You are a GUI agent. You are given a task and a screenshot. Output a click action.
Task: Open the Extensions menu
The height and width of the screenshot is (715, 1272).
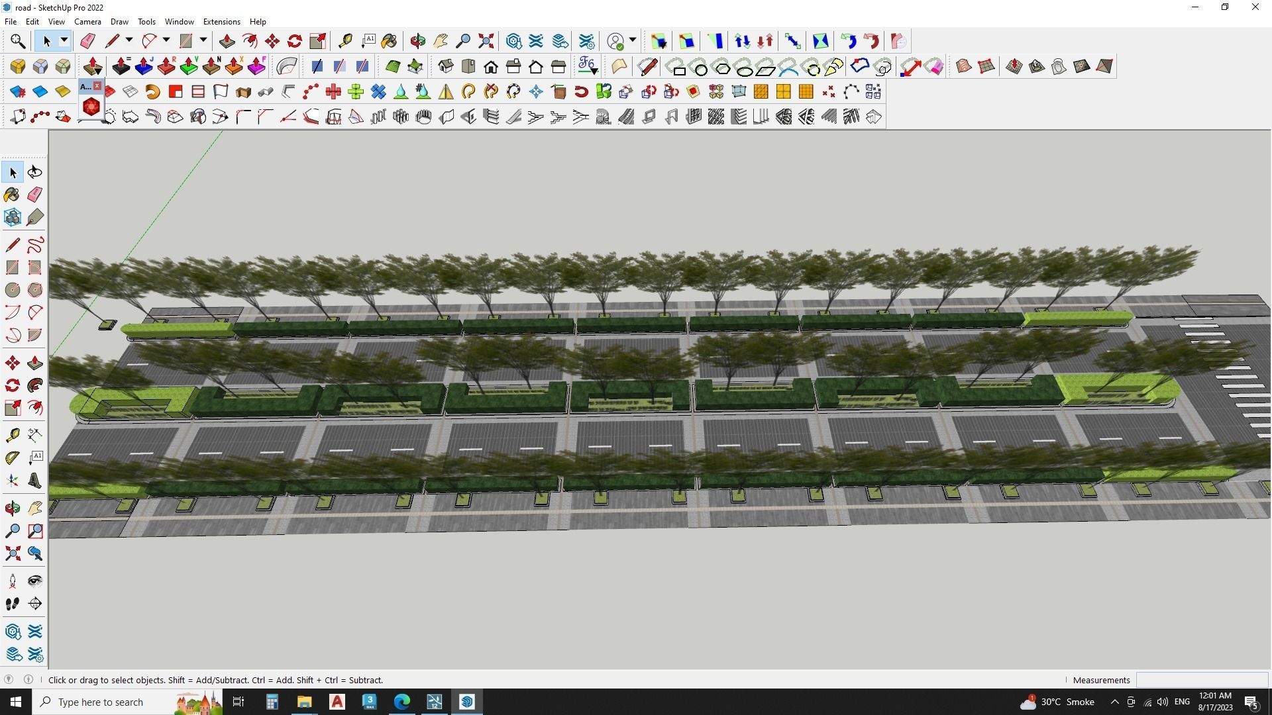pos(221,22)
